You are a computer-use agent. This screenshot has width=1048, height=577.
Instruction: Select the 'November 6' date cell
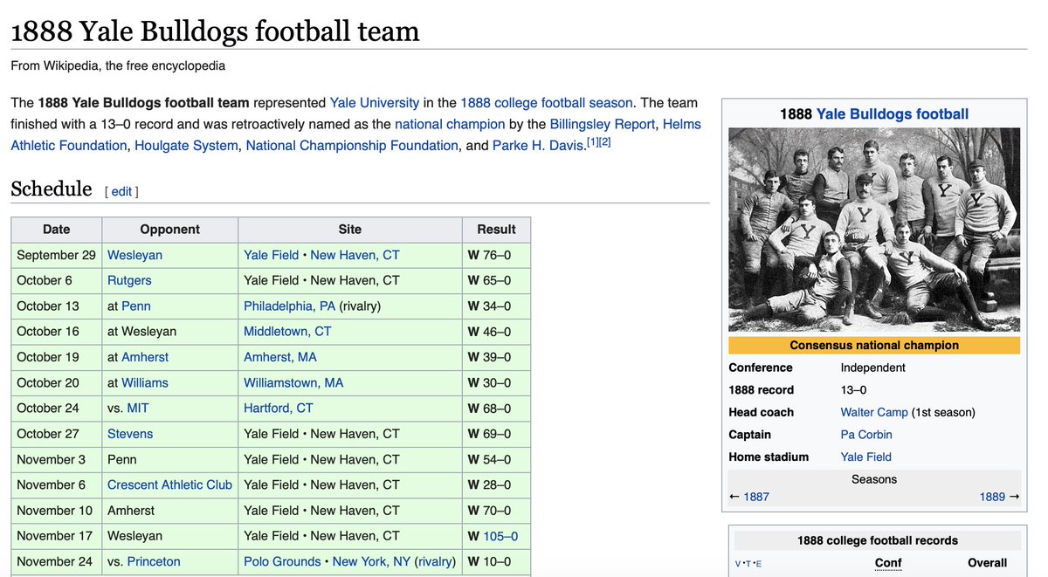[x=57, y=484]
